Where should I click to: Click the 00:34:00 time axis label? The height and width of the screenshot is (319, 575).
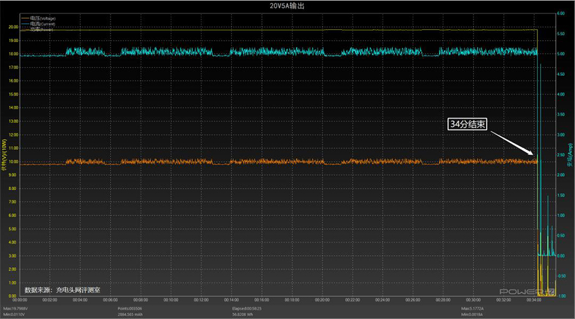(534, 300)
